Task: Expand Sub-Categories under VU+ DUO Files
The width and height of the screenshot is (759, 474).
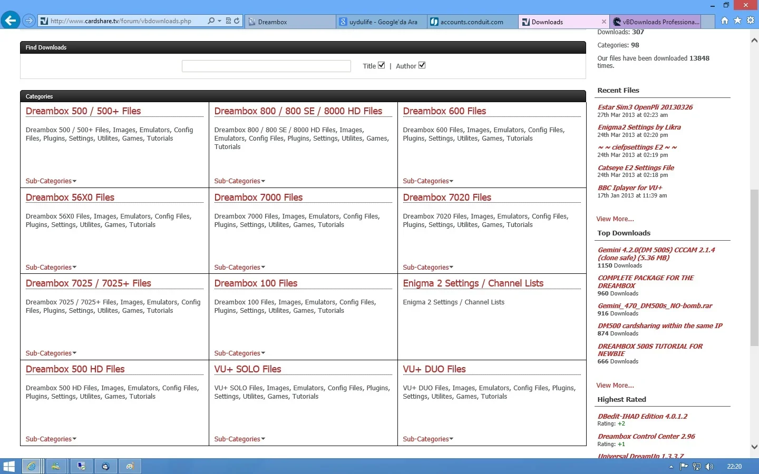Action: pos(429,439)
